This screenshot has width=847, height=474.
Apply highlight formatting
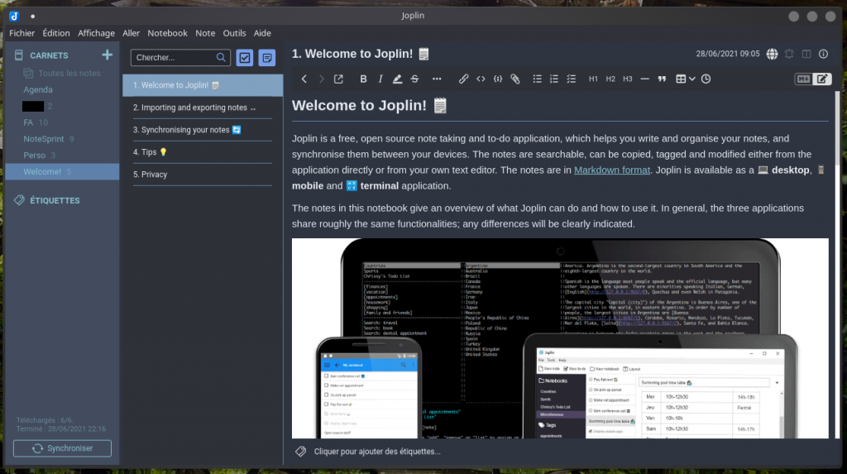(398, 79)
